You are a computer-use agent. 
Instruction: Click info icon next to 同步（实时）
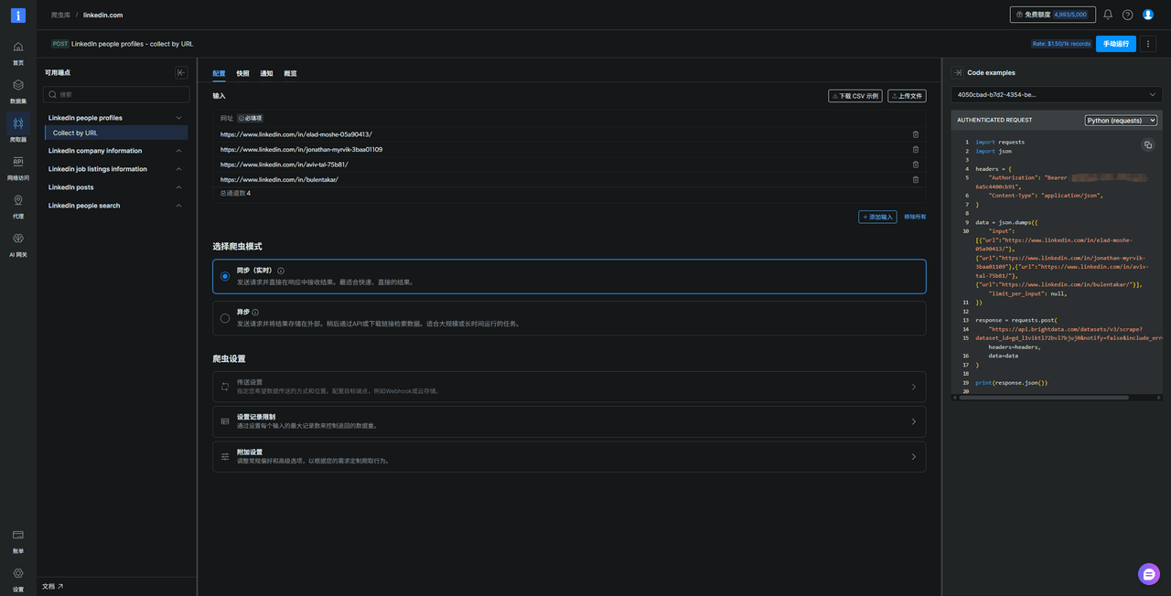[x=281, y=271]
